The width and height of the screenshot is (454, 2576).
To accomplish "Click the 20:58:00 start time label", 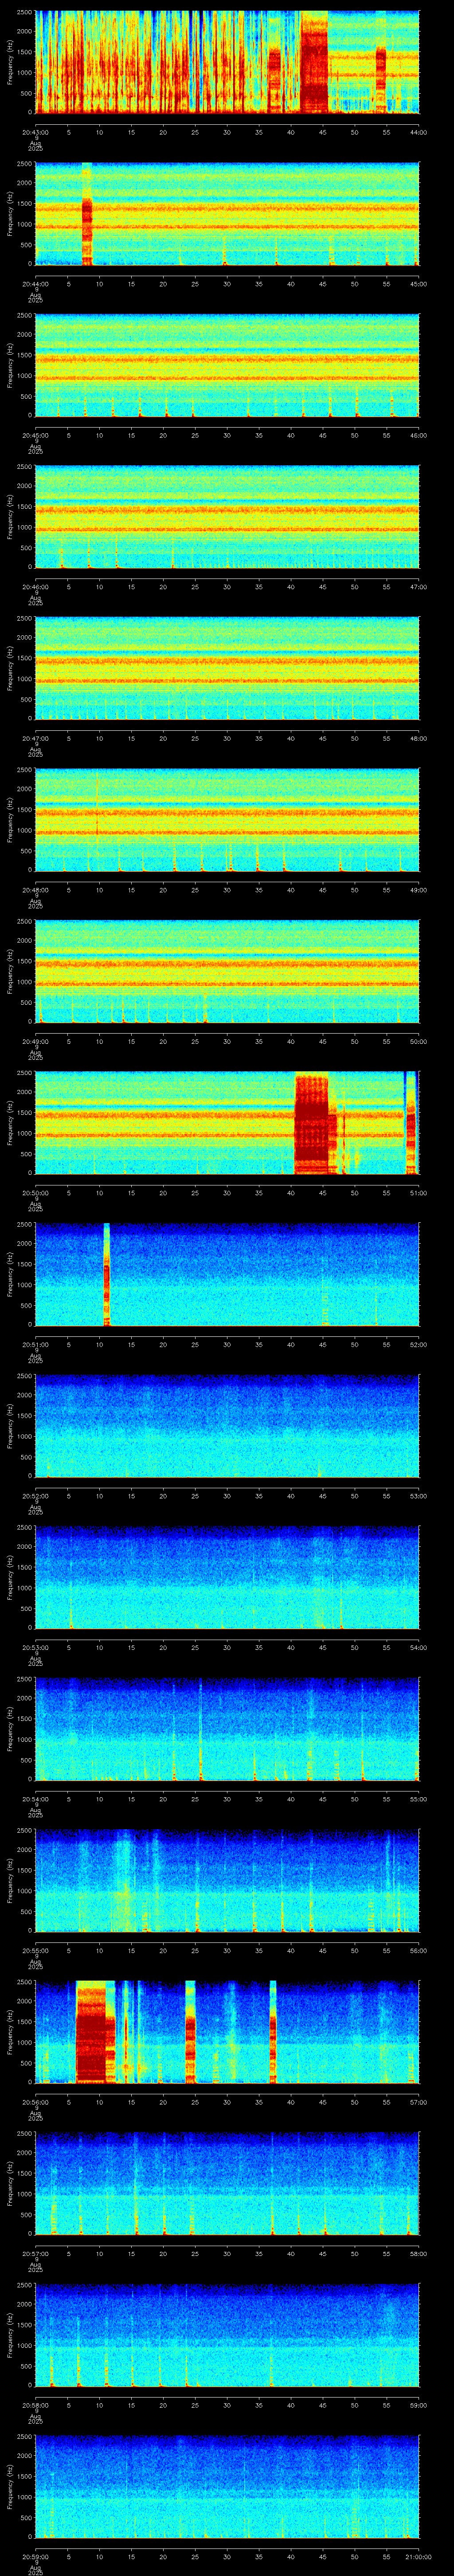I will tap(36, 2405).
